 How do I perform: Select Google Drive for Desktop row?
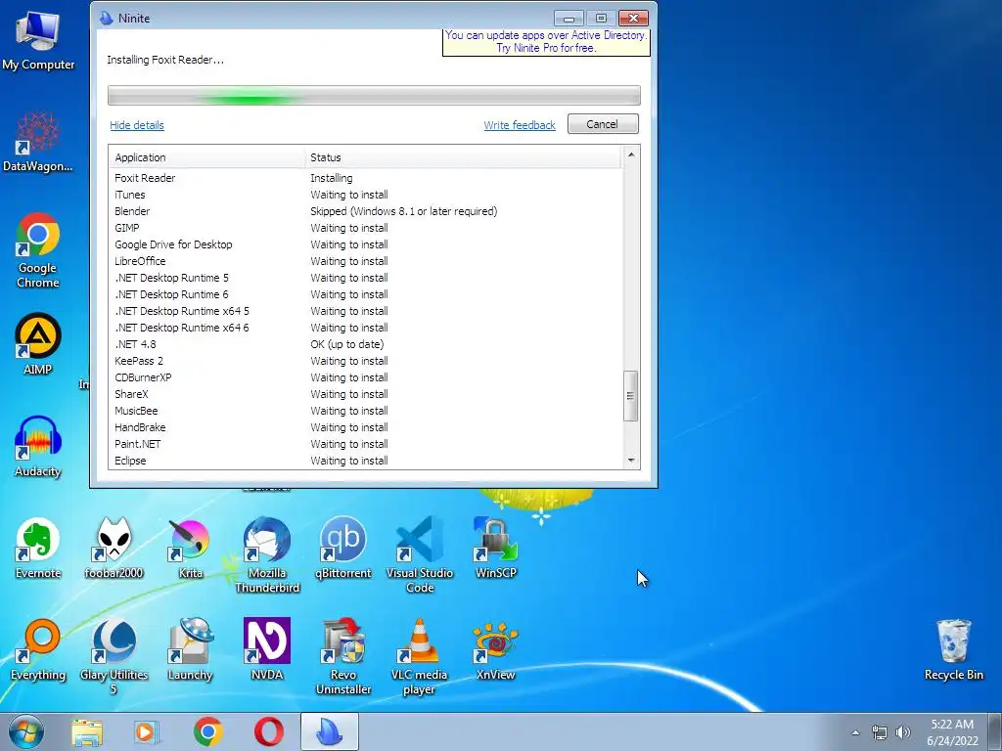point(365,244)
